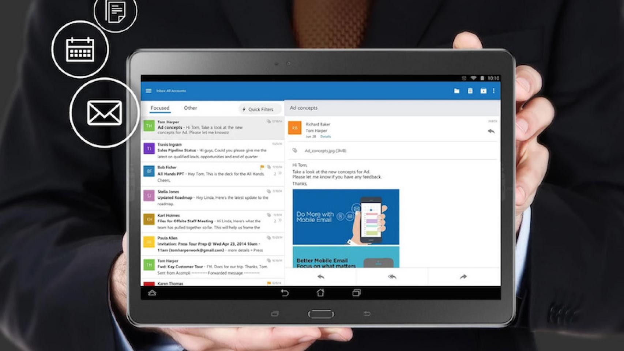Move the email to a folder
The width and height of the screenshot is (624, 351).
456,90
